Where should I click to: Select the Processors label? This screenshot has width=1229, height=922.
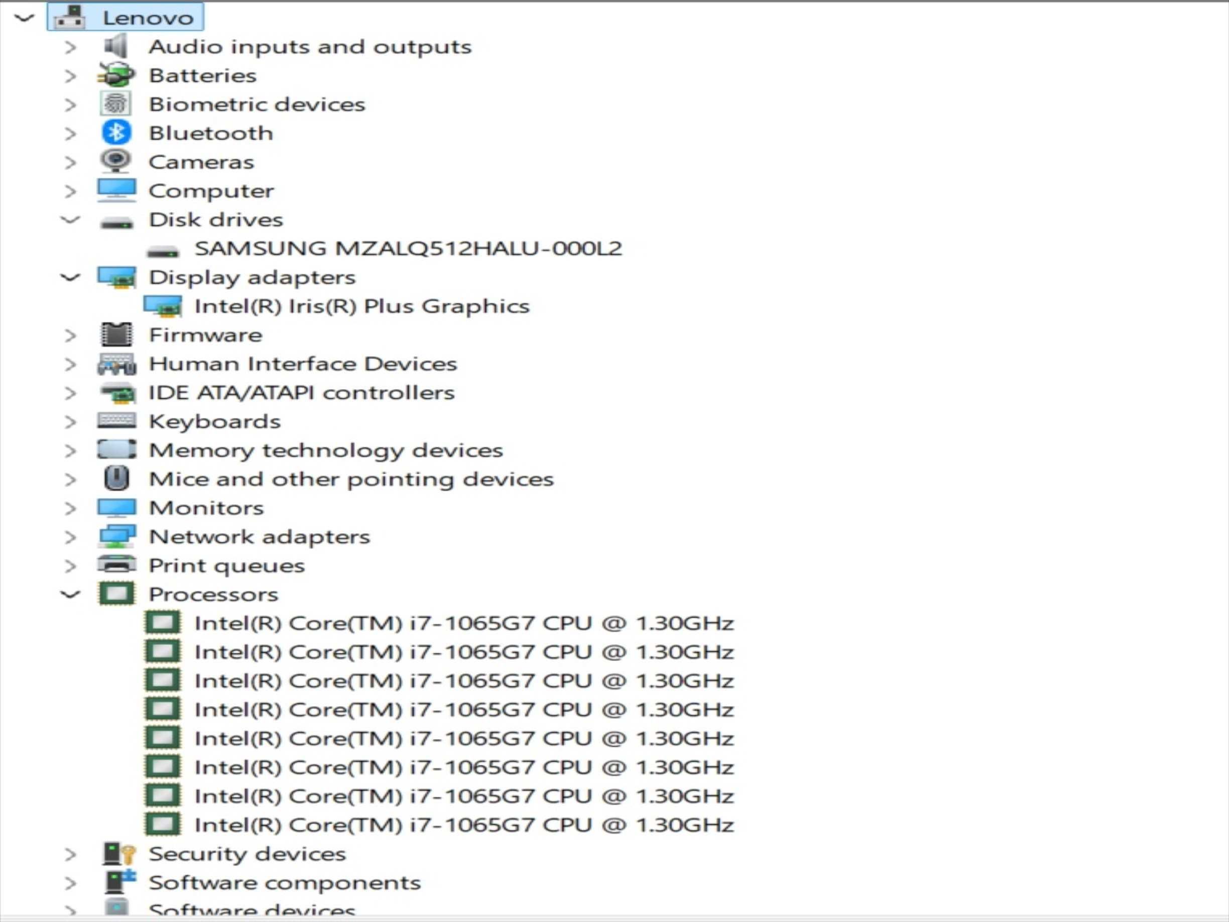[213, 595]
